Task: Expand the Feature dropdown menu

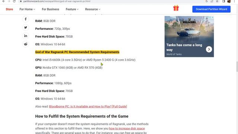Action: click(x=72, y=9)
